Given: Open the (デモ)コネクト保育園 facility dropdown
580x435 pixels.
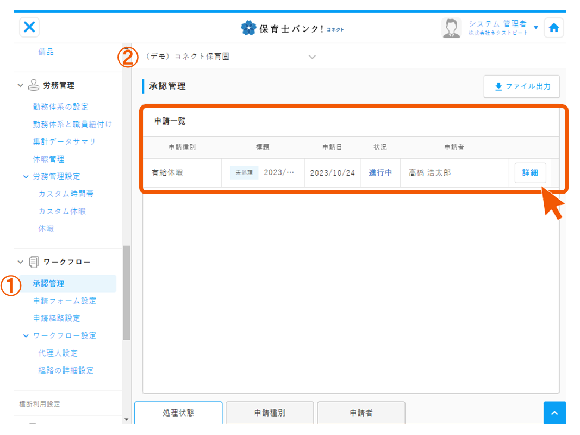Looking at the screenshot, I should [311, 57].
